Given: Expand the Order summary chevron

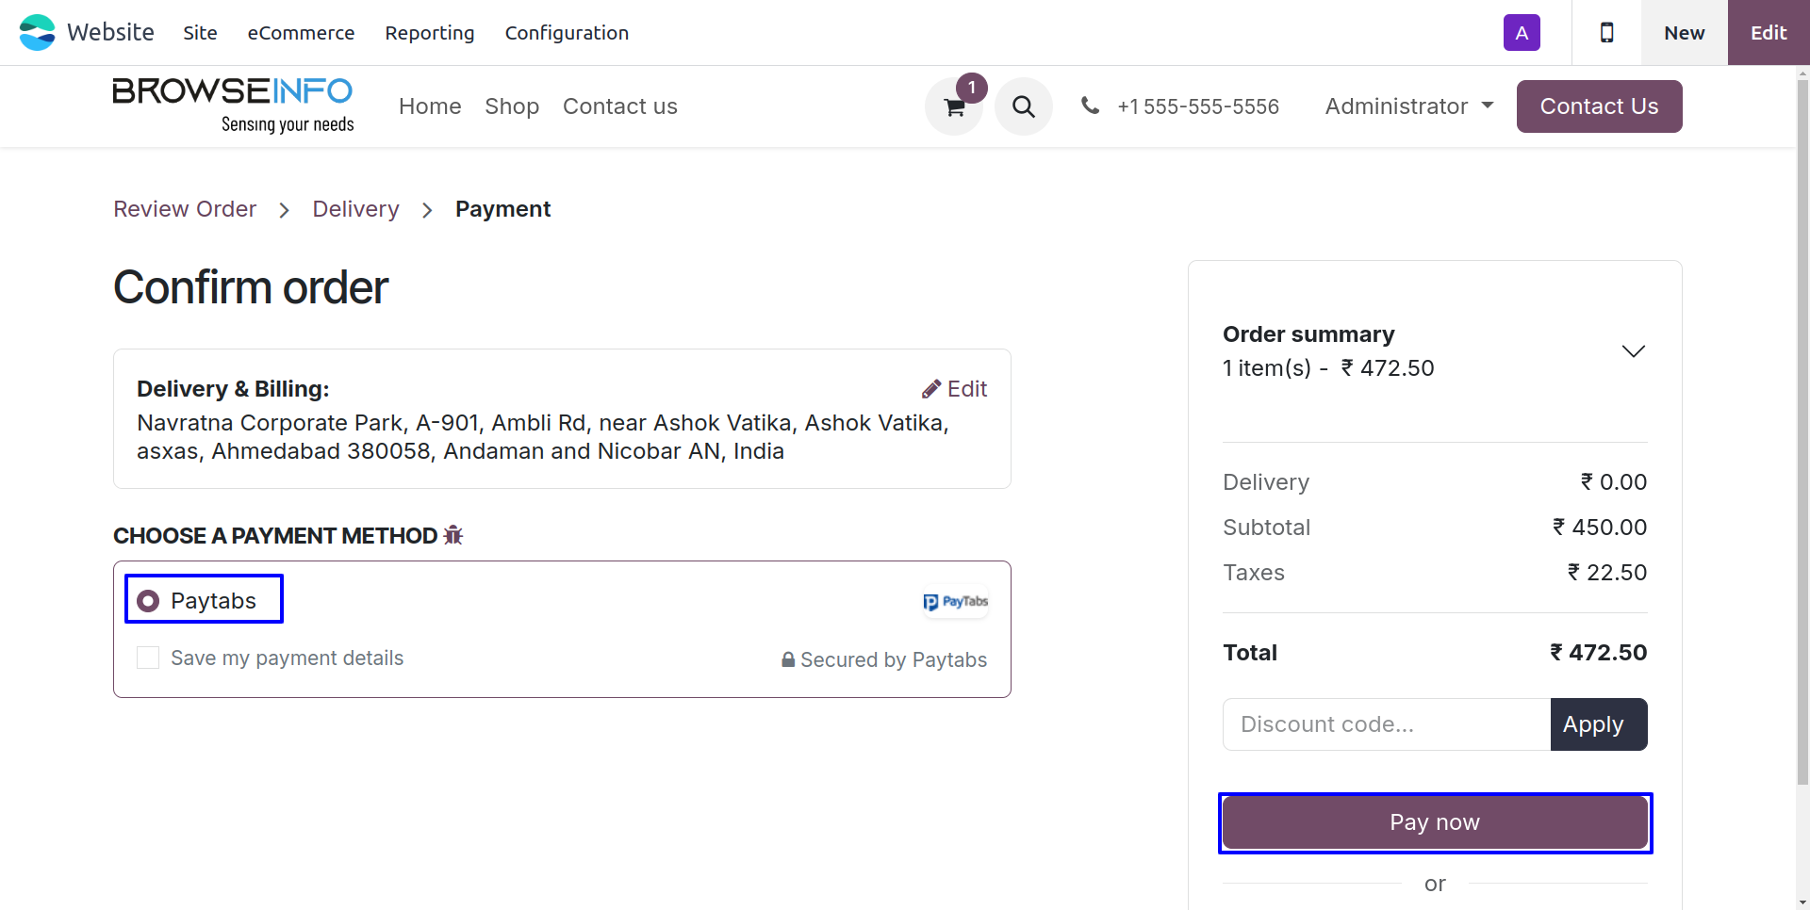Looking at the screenshot, I should point(1633,351).
